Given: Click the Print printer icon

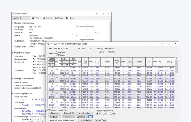Looking at the screenshot, I should [33, 18].
